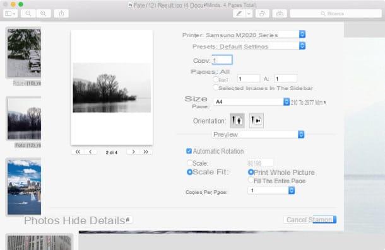Select the snowy tree sidebar thumbnail

(x=24, y=53)
